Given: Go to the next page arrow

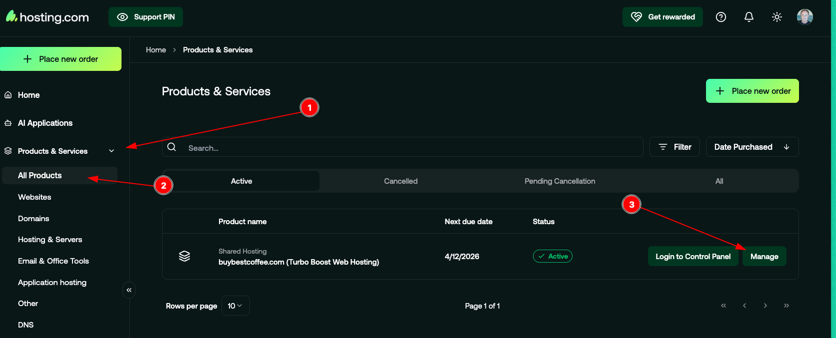Looking at the screenshot, I should pyautogui.click(x=765, y=306).
